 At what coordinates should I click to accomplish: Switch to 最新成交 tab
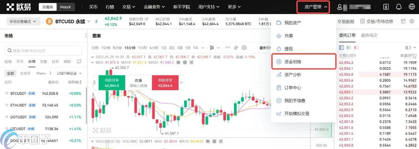tap(369, 36)
